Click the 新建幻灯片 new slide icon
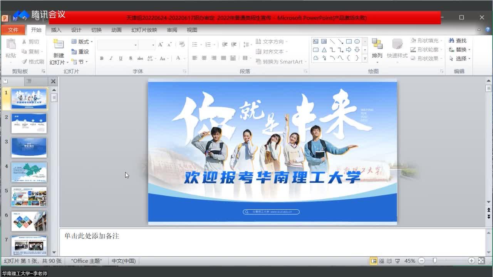Screen dimensions: 493x277 pyautogui.click(x=59, y=44)
